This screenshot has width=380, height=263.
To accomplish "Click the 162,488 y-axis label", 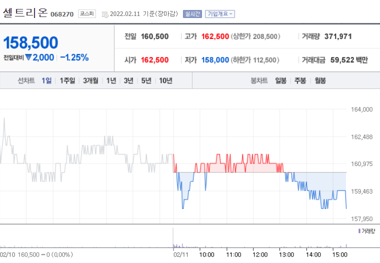I will tap(361, 137).
